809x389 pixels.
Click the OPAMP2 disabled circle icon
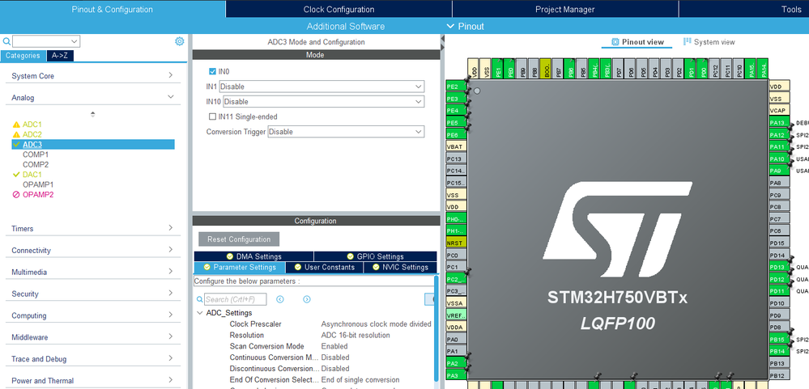[x=16, y=195]
